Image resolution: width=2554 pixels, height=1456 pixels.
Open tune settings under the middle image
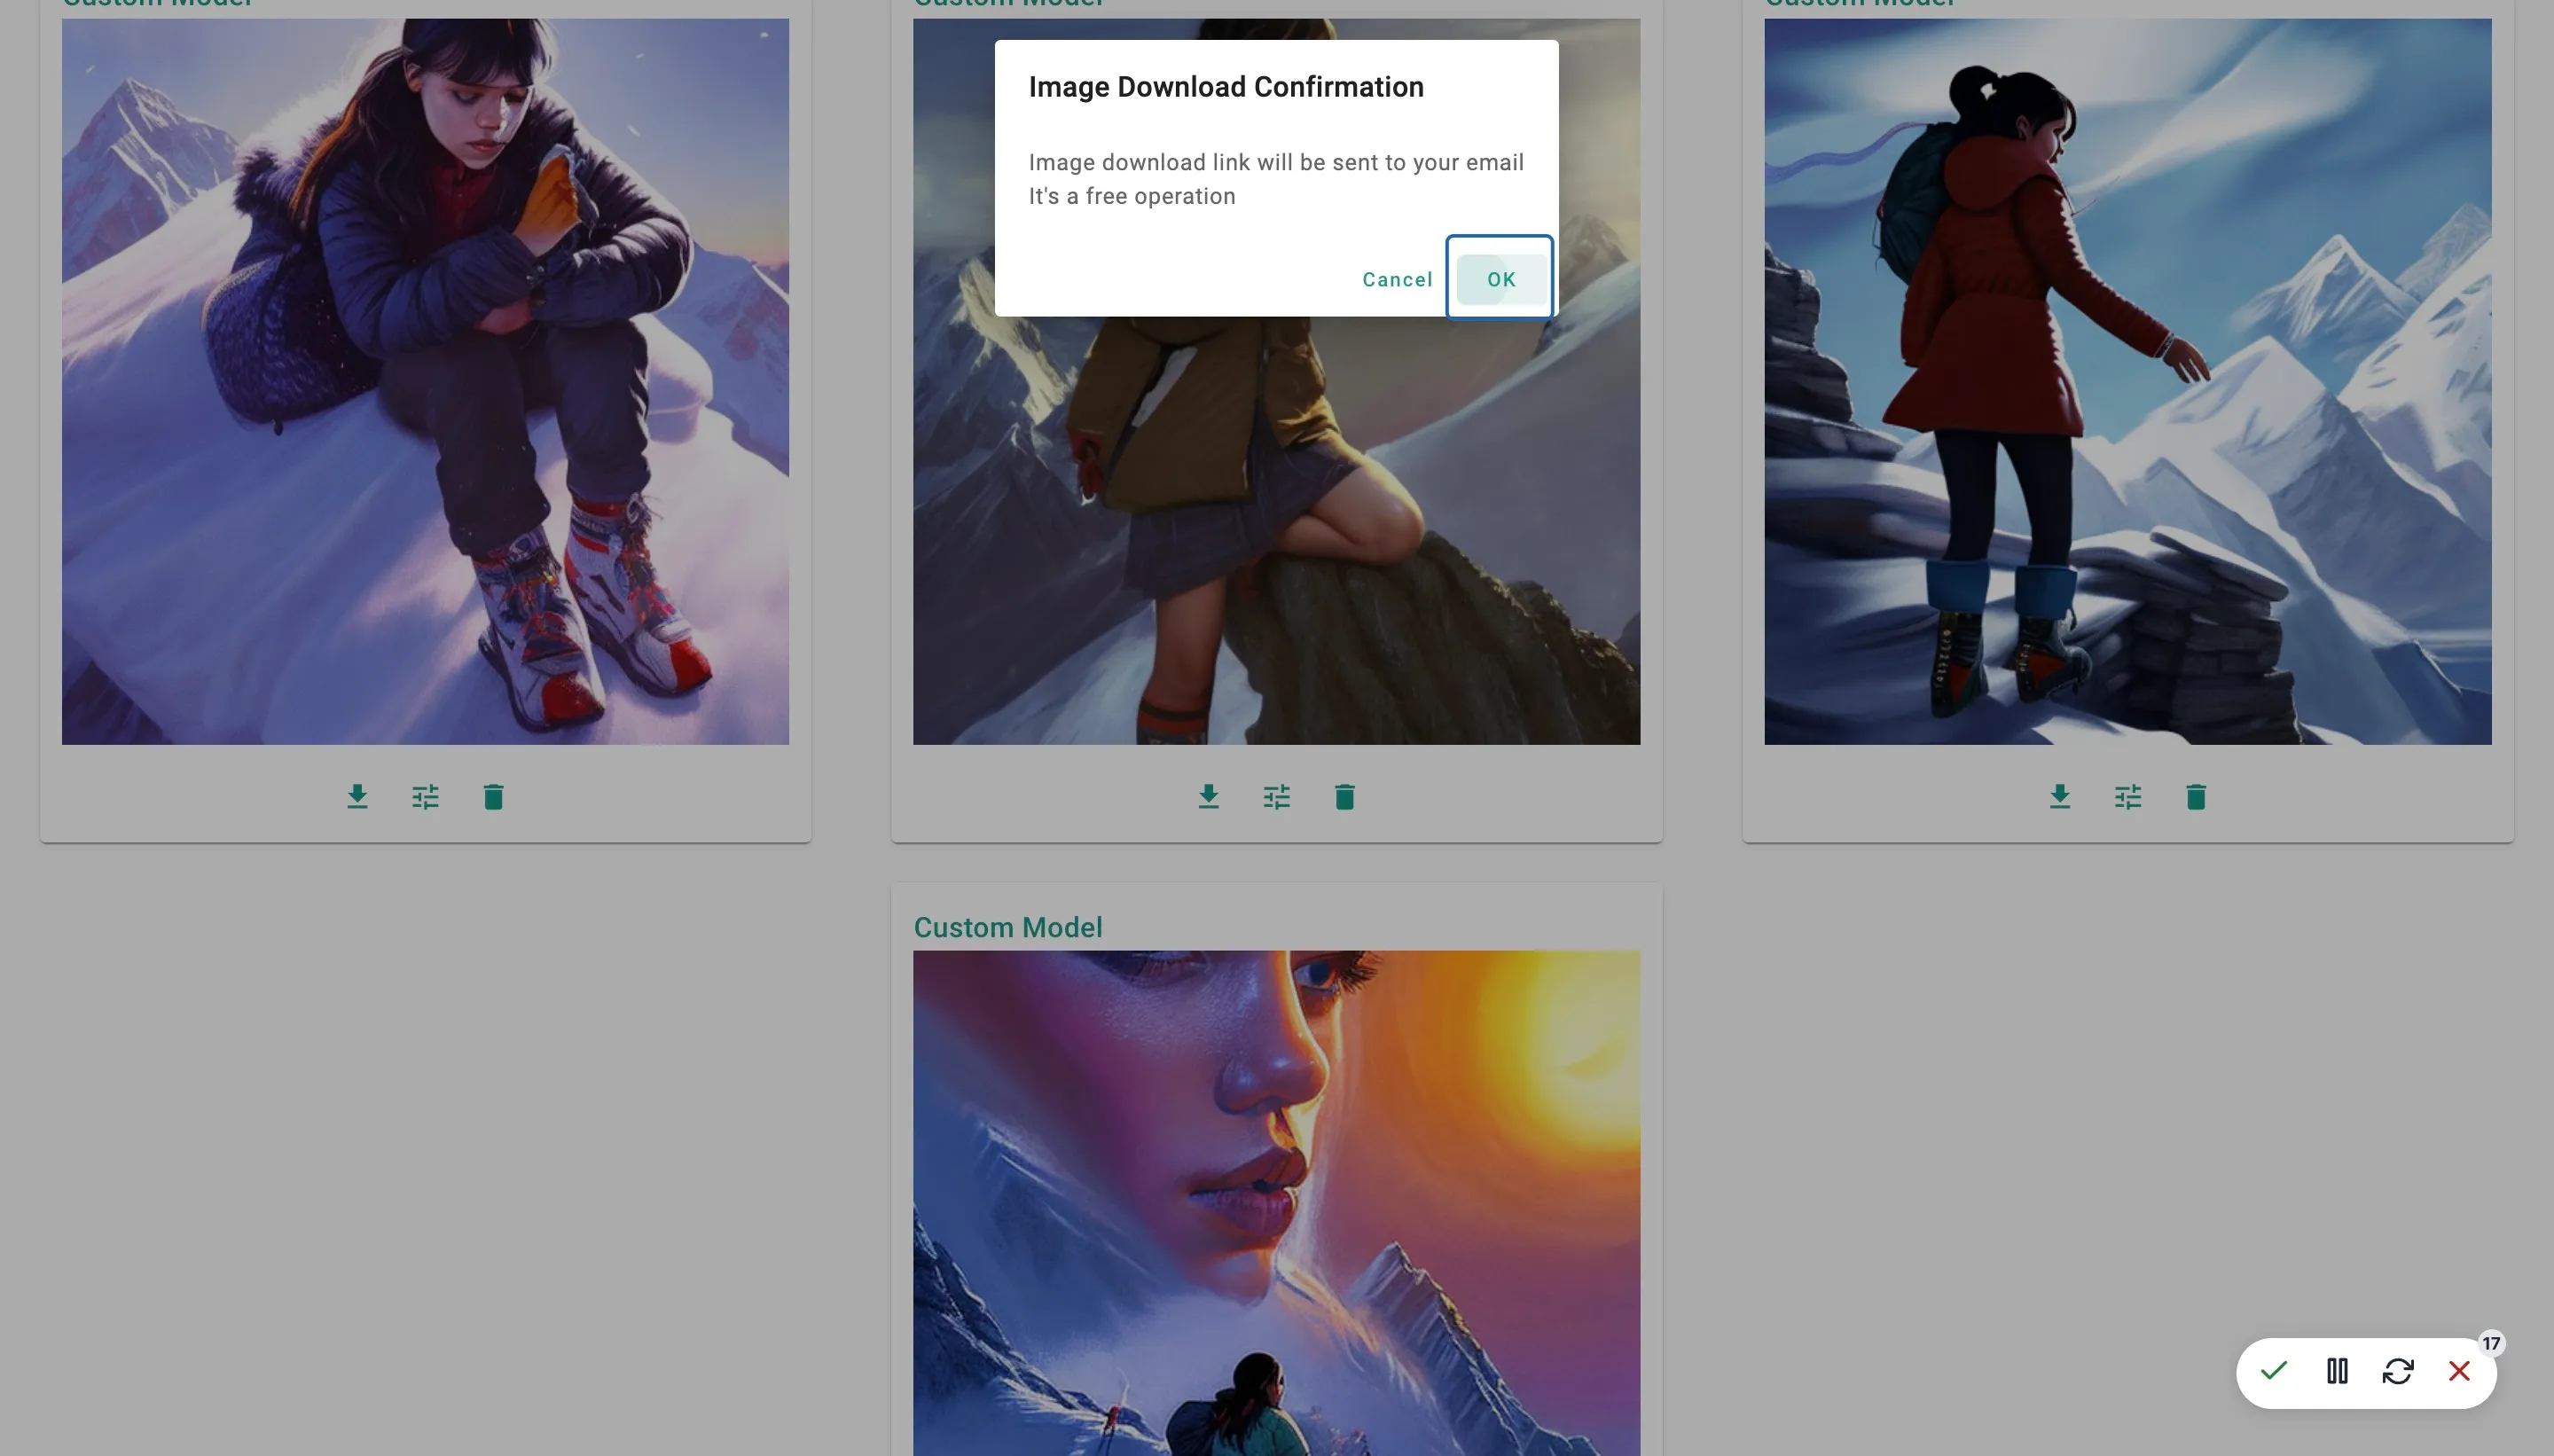[x=1276, y=797]
